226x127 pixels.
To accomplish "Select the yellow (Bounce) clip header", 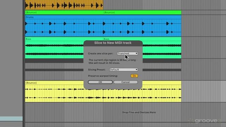I will coord(54,83).
